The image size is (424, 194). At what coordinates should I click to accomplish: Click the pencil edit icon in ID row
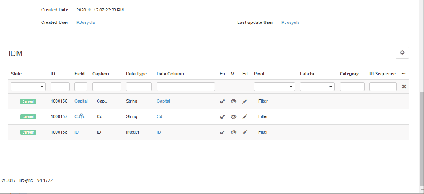point(245,132)
